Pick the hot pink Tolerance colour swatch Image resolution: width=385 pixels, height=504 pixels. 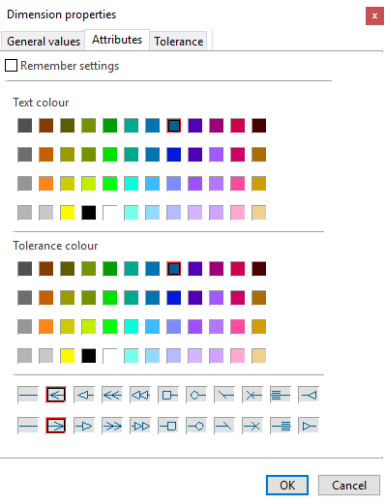(238, 327)
